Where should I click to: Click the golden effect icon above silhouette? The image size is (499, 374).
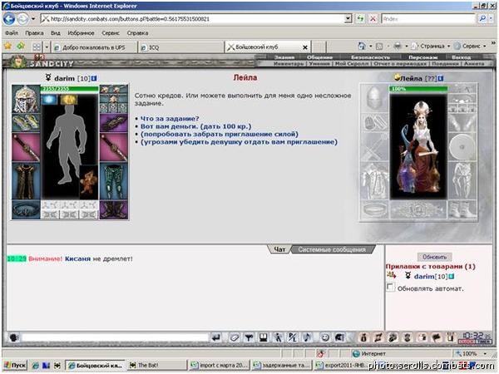[69, 100]
